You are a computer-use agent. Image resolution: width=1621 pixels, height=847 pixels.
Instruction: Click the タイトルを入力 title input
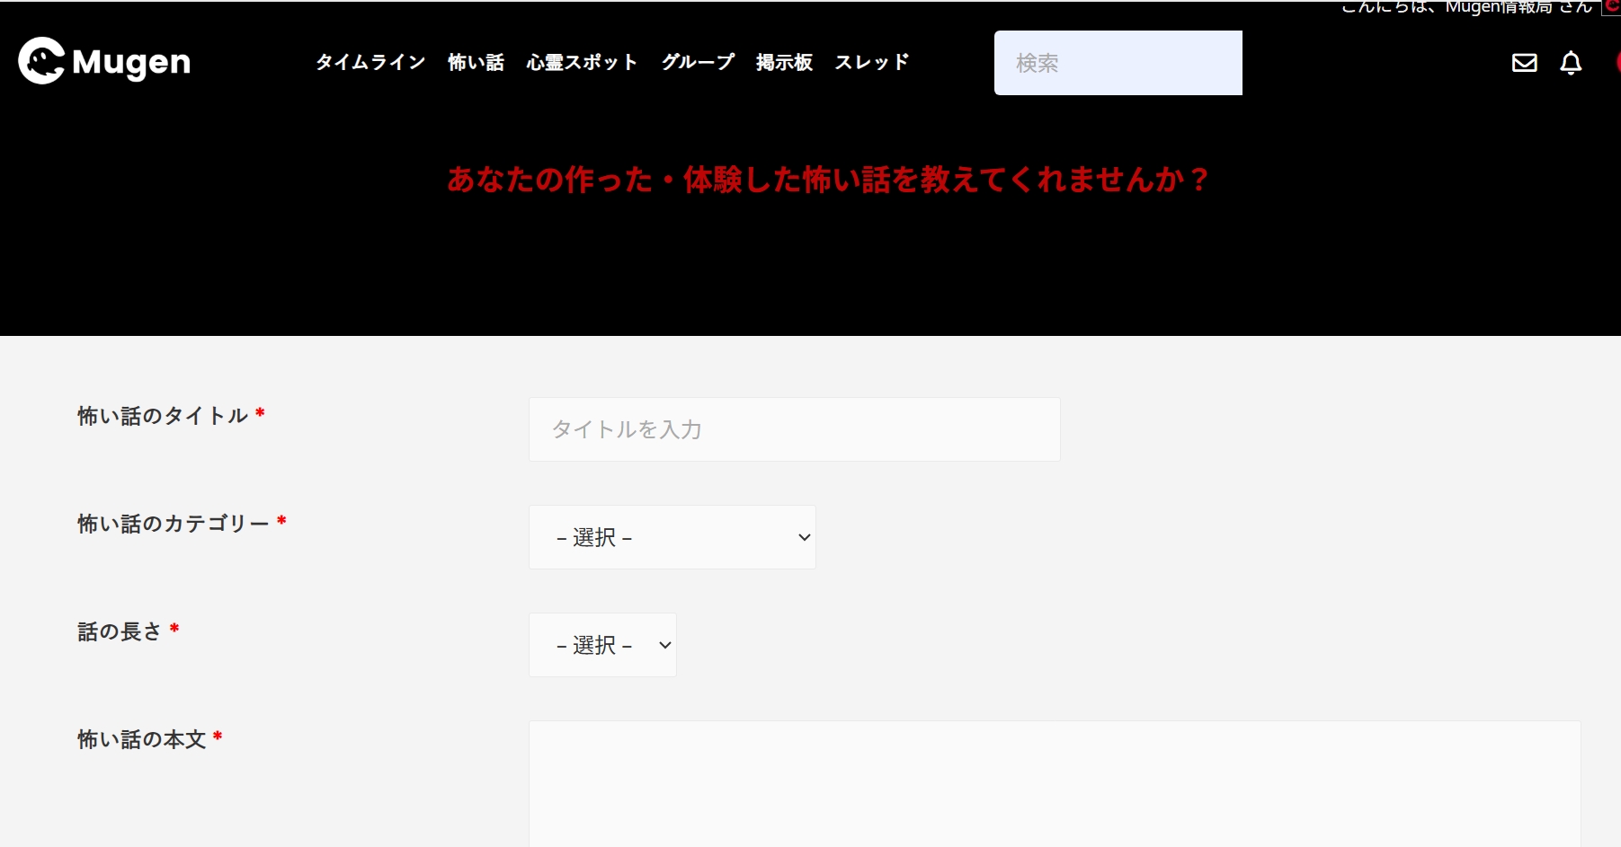click(794, 429)
